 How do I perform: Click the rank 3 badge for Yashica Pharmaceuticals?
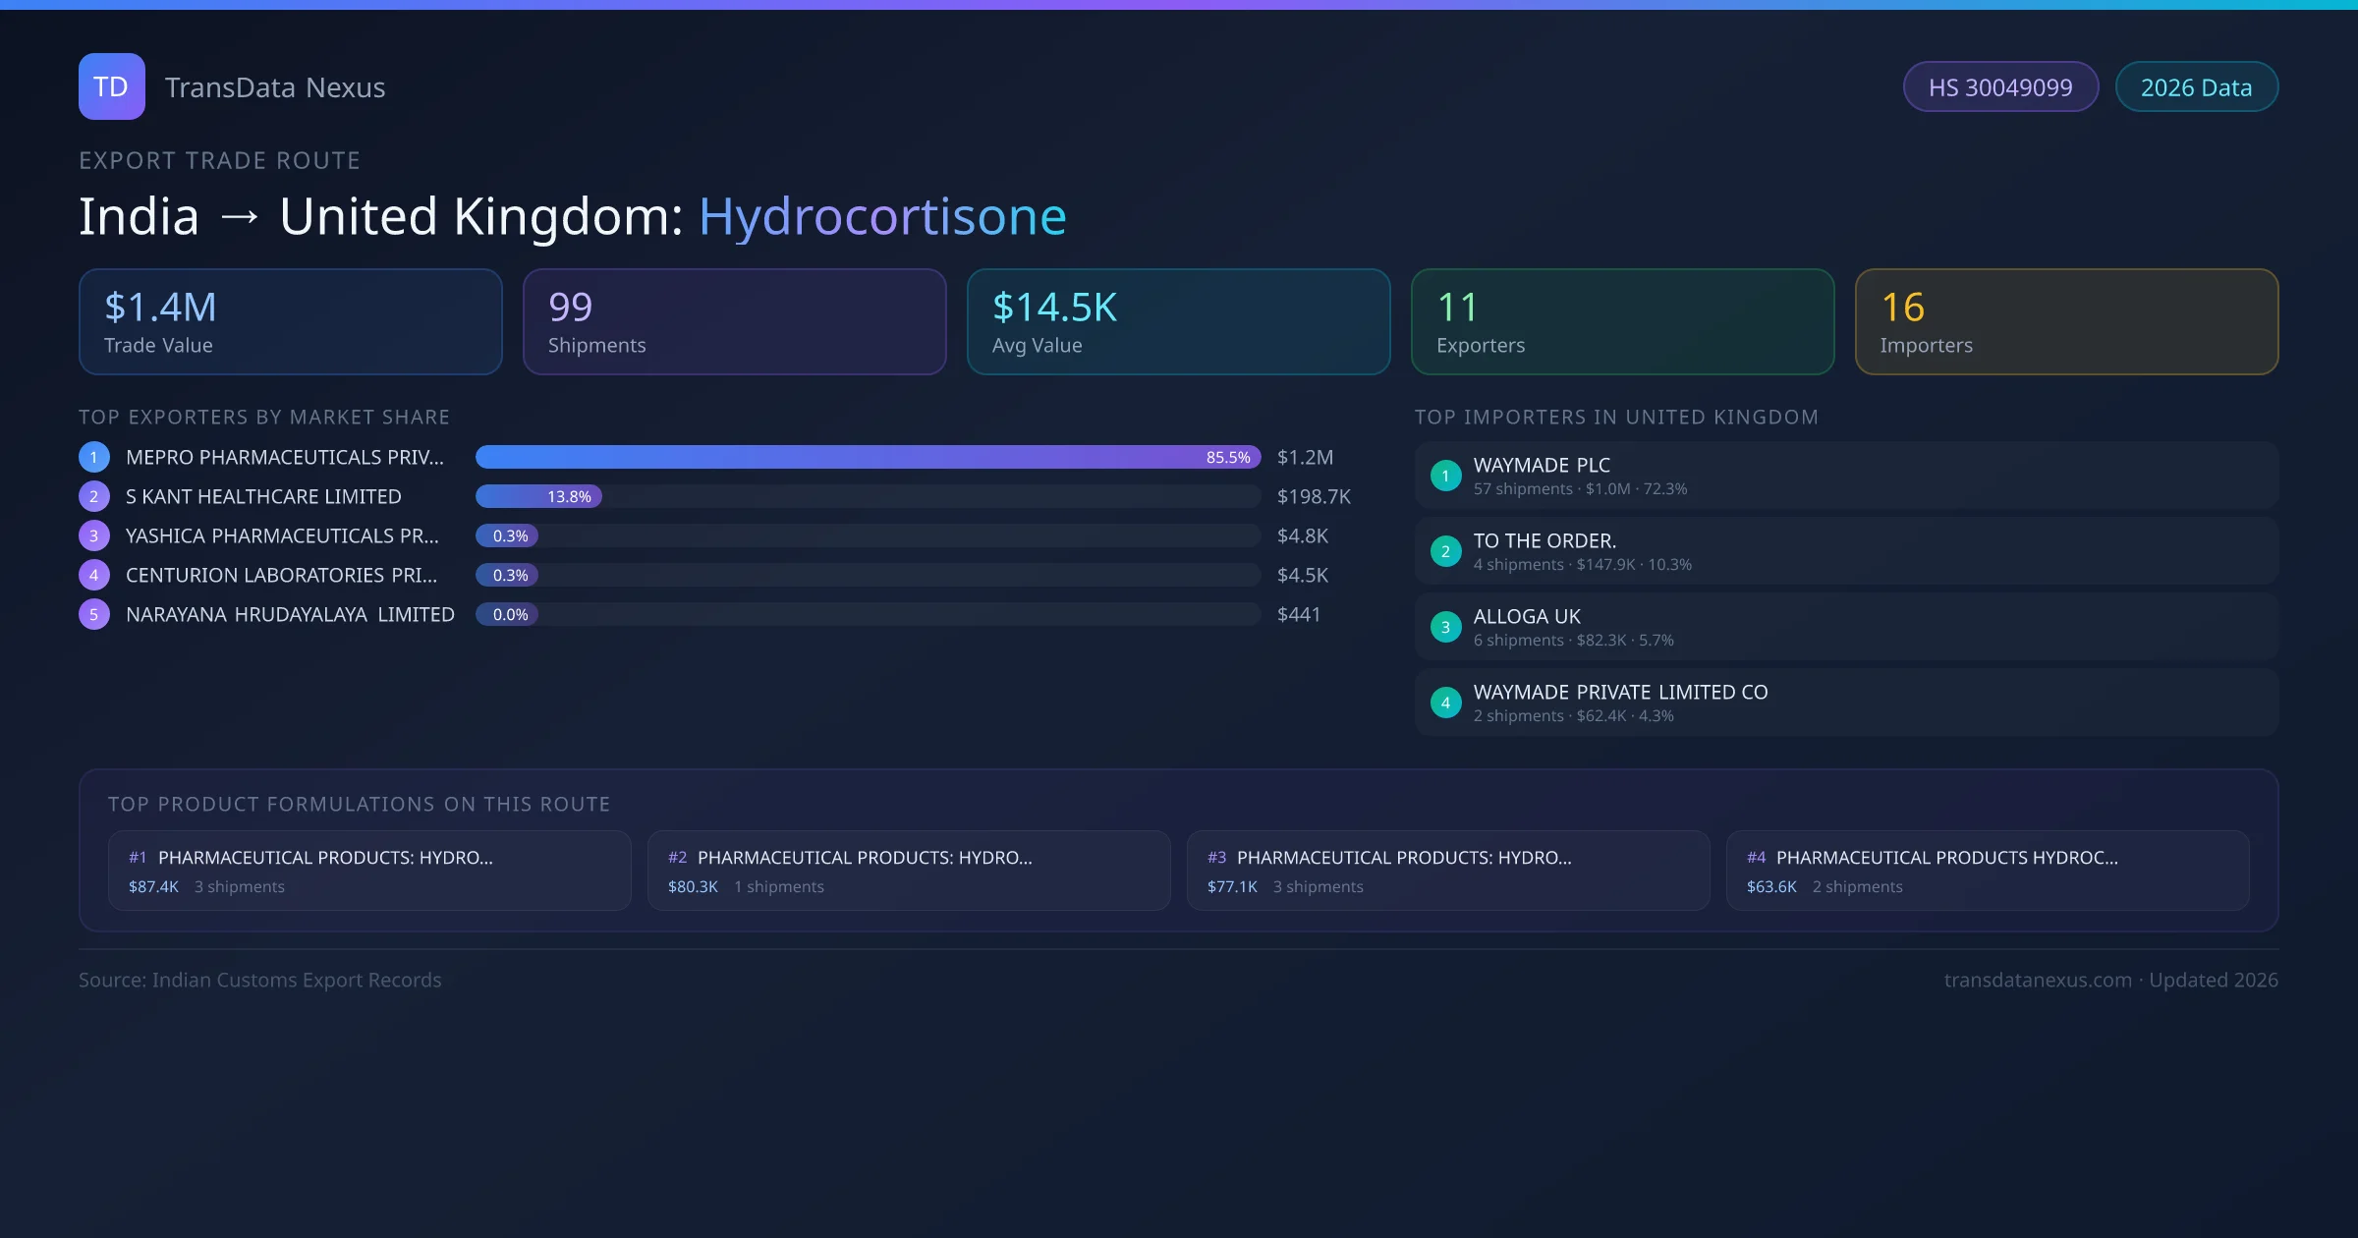pyautogui.click(x=93, y=535)
